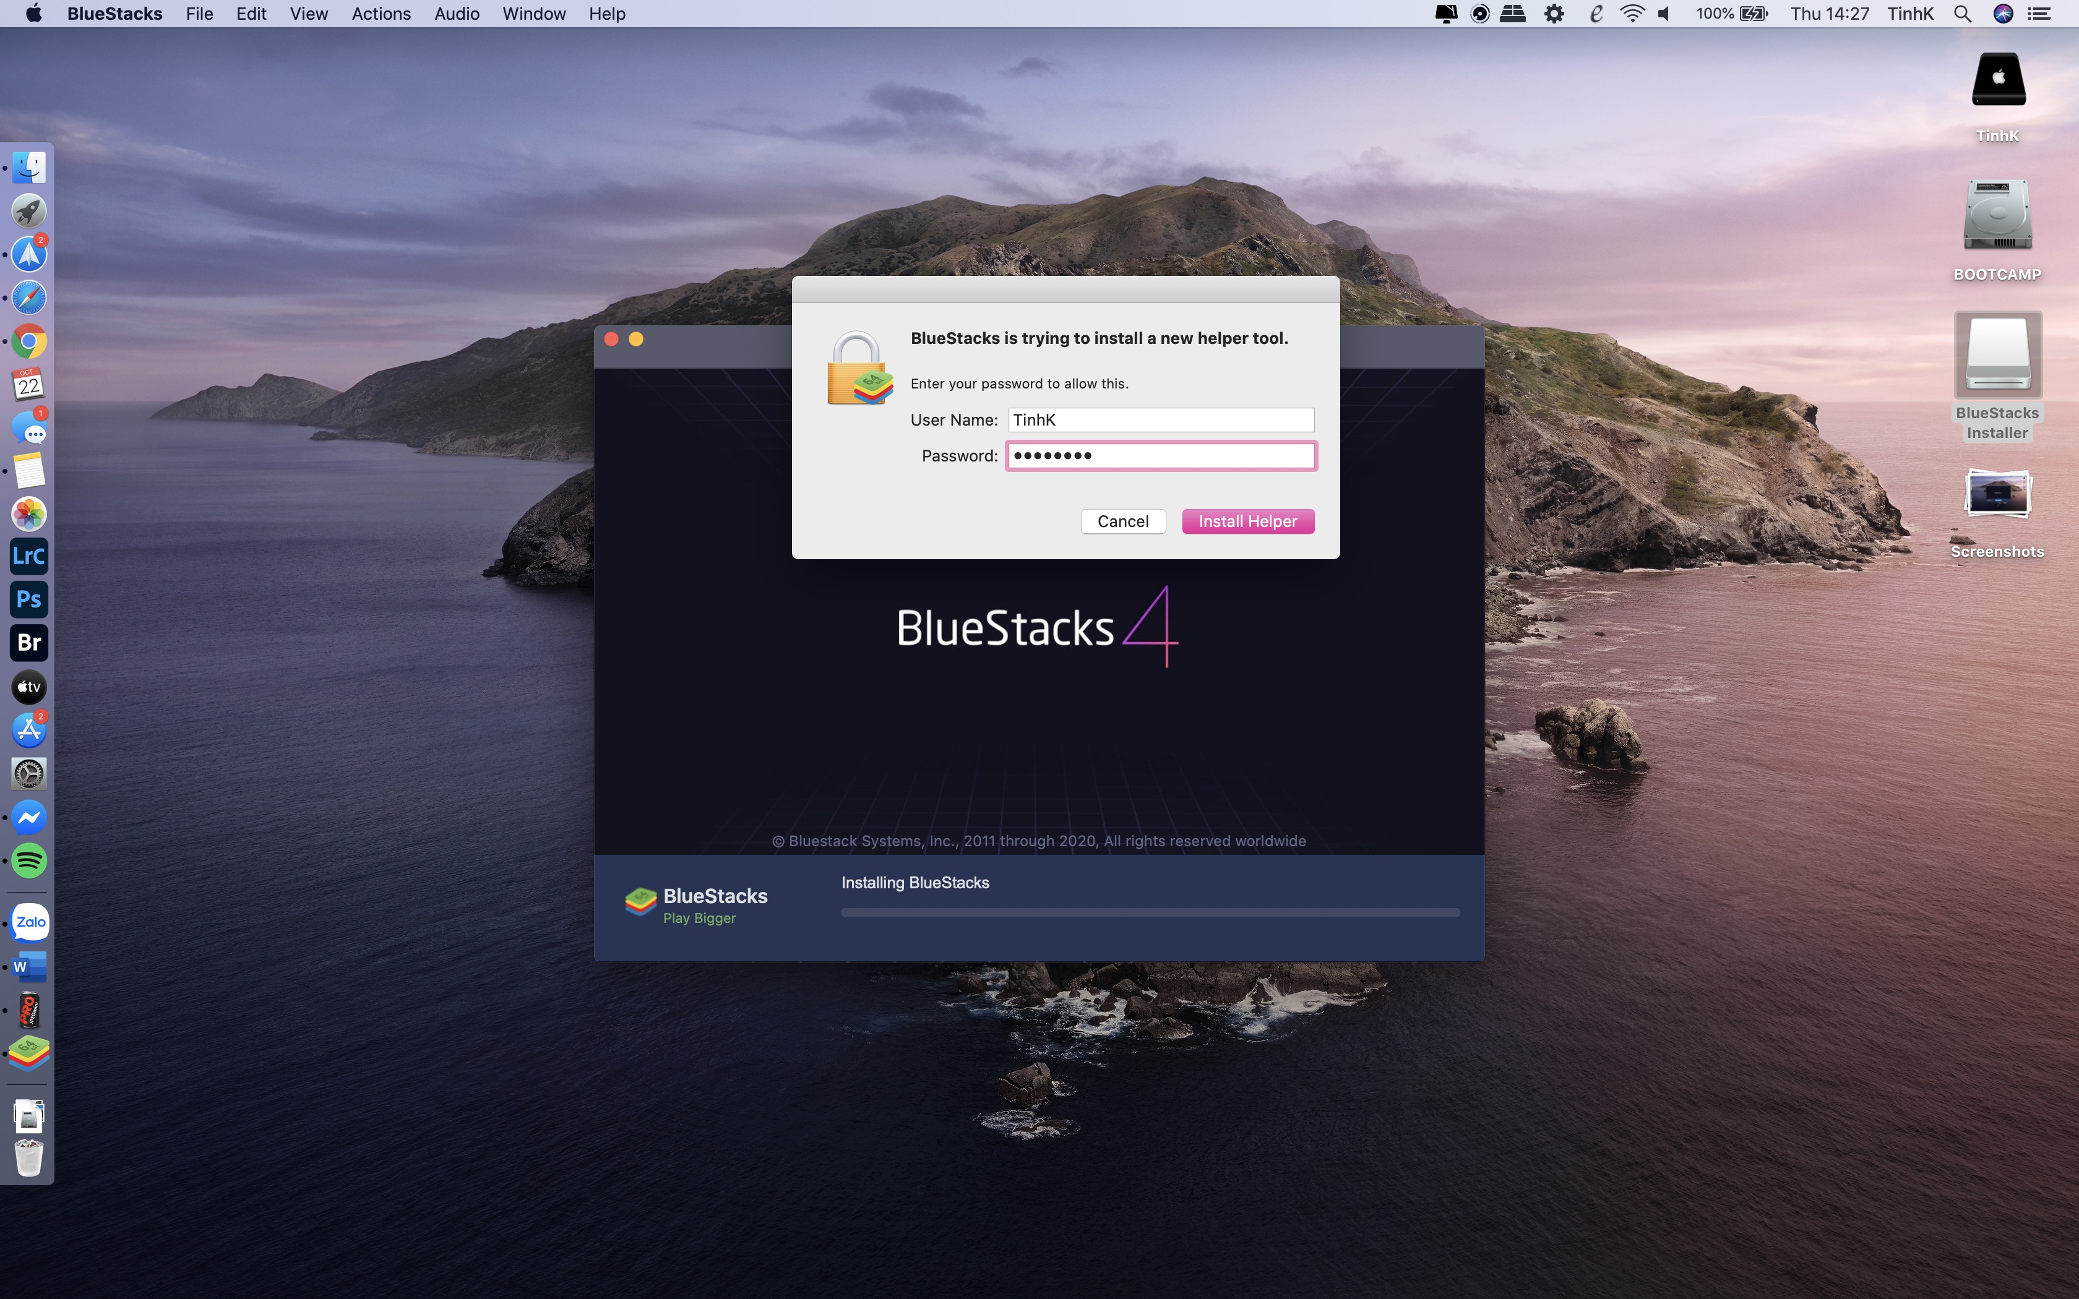Open File menu
The height and width of the screenshot is (1299, 2079).
(199, 14)
